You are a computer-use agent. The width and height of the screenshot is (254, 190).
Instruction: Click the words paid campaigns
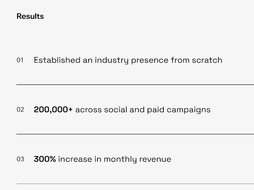(179, 110)
